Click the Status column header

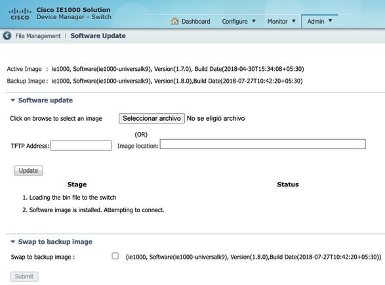(288, 185)
